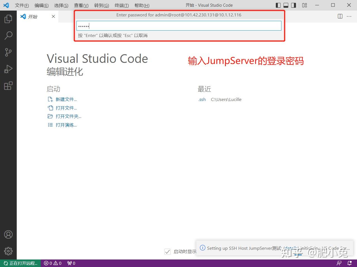Open the Extensions view icon

point(9,86)
